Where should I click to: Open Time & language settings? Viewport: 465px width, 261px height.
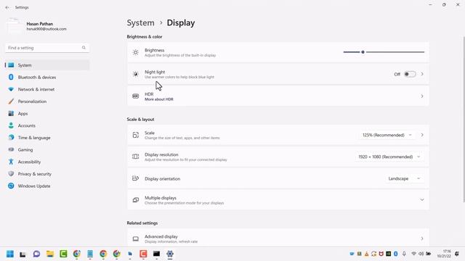pyautogui.click(x=47, y=138)
